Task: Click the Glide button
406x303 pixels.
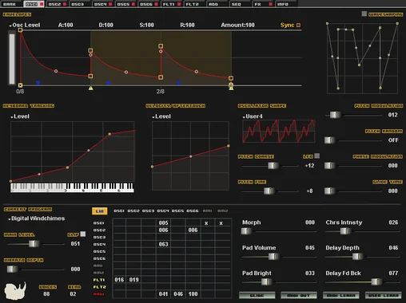Action: (257, 295)
